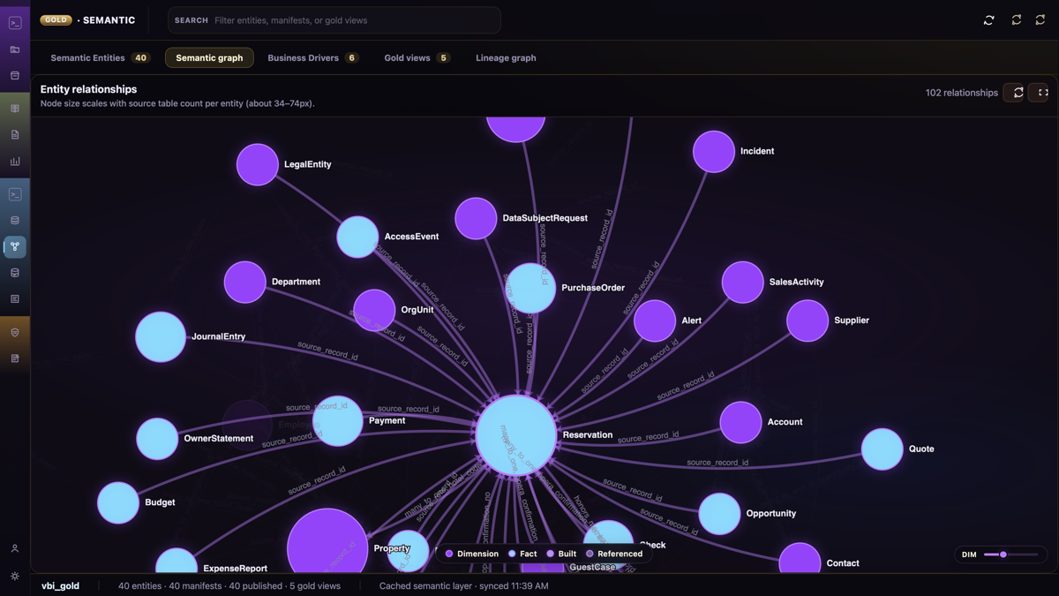The image size is (1059, 596).
Task: Click the vbi_gold status bar label
Action: [x=60, y=585]
